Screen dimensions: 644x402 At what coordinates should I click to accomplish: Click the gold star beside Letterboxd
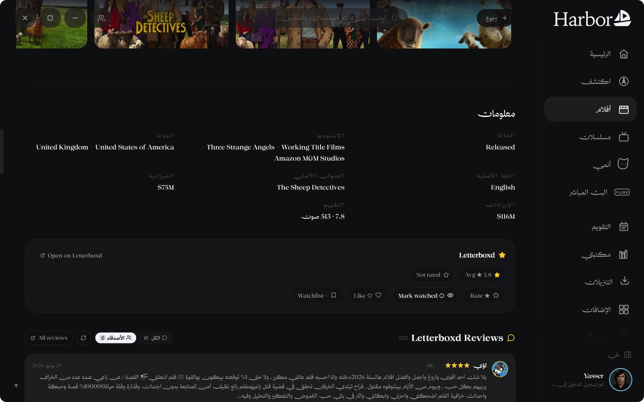click(502, 255)
